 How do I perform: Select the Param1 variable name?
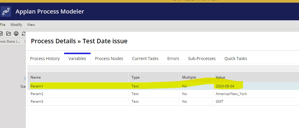click(37, 86)
